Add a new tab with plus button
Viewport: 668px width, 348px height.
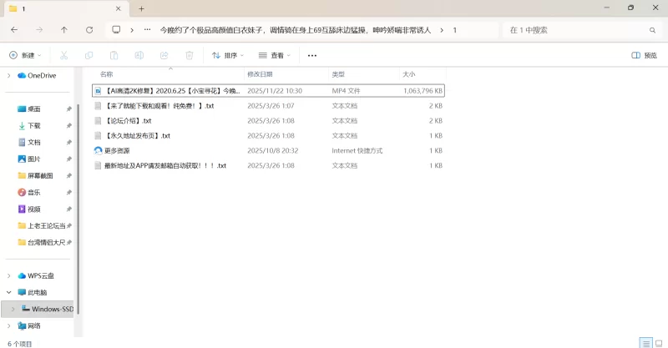point(141,8)
